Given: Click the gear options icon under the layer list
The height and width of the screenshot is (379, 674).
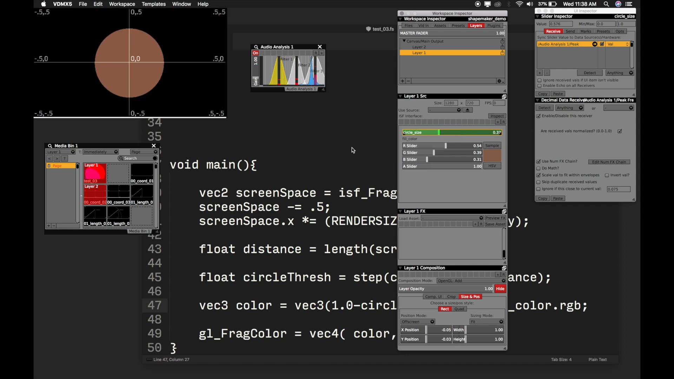Looking at the screenshot, I should click(500, 81).
